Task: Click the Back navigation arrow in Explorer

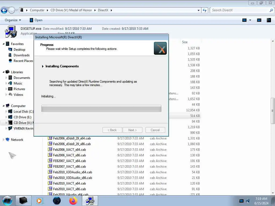Action: point(4,10)
